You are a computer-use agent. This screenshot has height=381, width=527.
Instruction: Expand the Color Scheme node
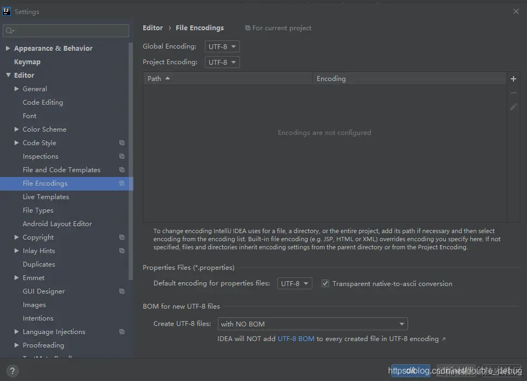[16, 129]
